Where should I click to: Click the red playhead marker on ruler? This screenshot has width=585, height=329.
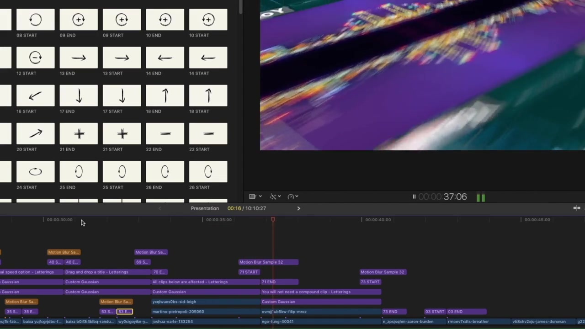pos(273,220)
